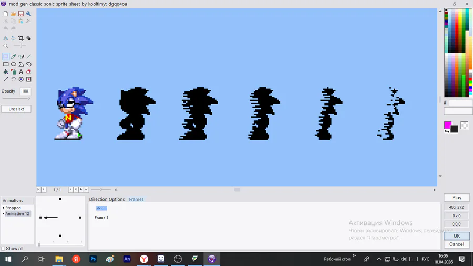Image resolution: width=473 pixels, height=266 pixels.
Task: Open the Windows Start menu
Action: [x=8, y=259]
